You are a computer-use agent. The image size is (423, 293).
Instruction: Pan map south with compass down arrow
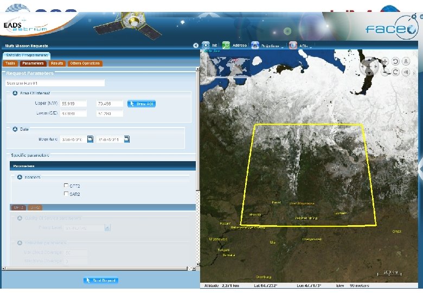pos(369,73)
